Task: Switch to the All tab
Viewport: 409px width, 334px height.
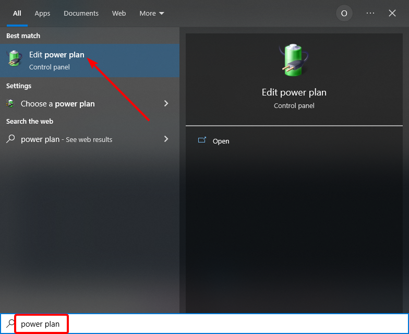Action: (17, 14)
